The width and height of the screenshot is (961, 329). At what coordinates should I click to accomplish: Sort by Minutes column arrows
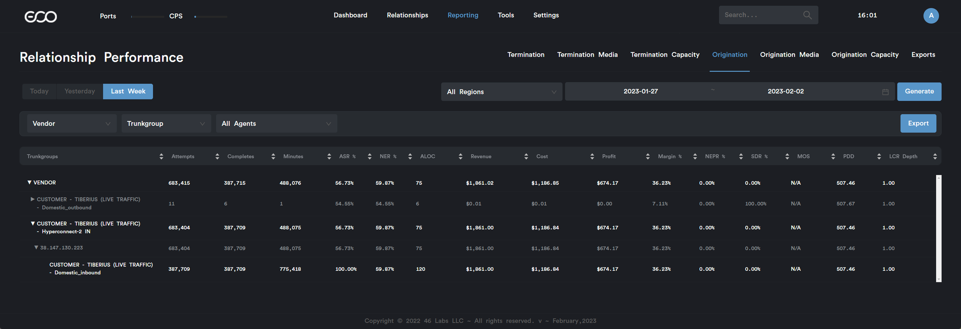pos(329,156)
